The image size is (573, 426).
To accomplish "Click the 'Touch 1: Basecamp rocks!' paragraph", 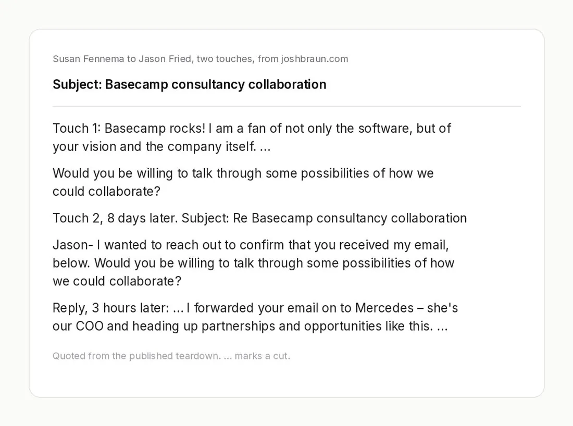I will (252, 137).
